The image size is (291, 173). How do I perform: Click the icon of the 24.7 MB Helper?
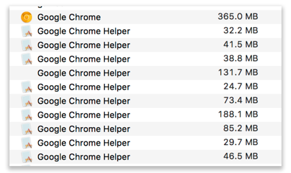point(27,87)
